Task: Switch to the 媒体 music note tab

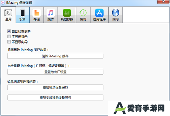Action: (x=51, y=15)
